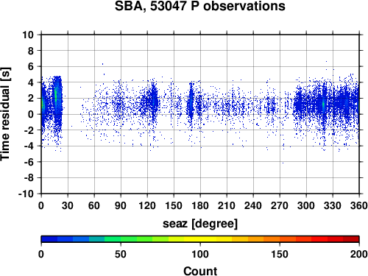Click the dark blue end of colorbar
368x276 pixels.
(x=49, y=239)
